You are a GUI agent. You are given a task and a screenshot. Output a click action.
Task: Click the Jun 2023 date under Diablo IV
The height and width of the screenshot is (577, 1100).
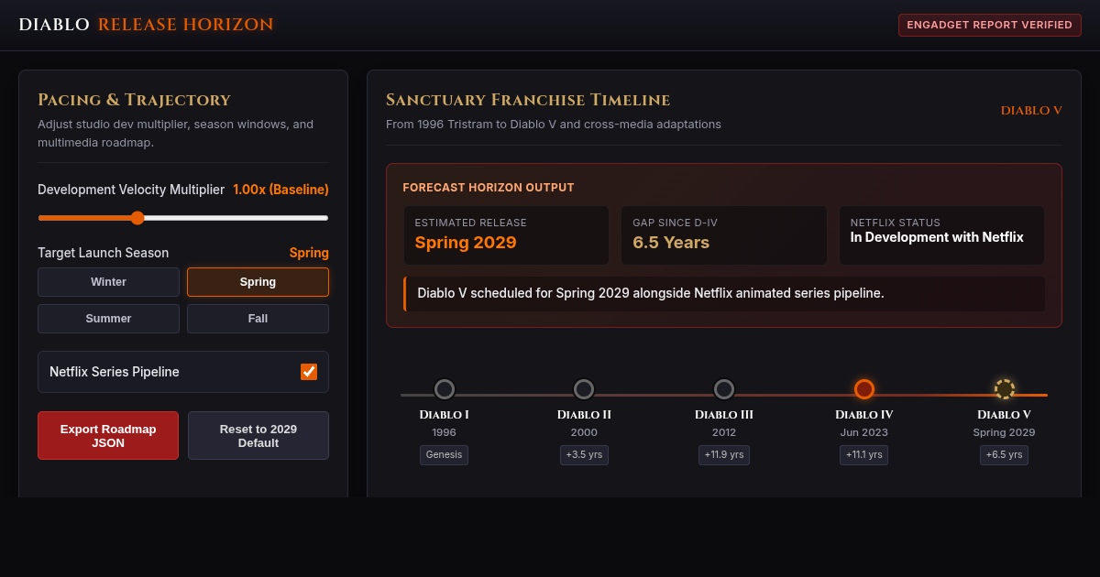tap(864, 432)
